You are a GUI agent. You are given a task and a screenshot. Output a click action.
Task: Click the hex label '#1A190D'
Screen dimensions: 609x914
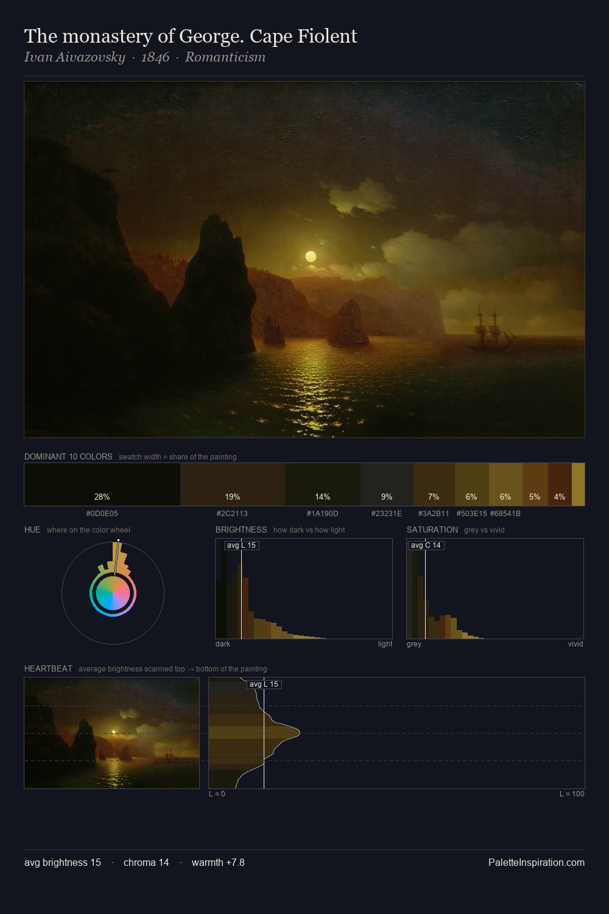tap(322, 514)
